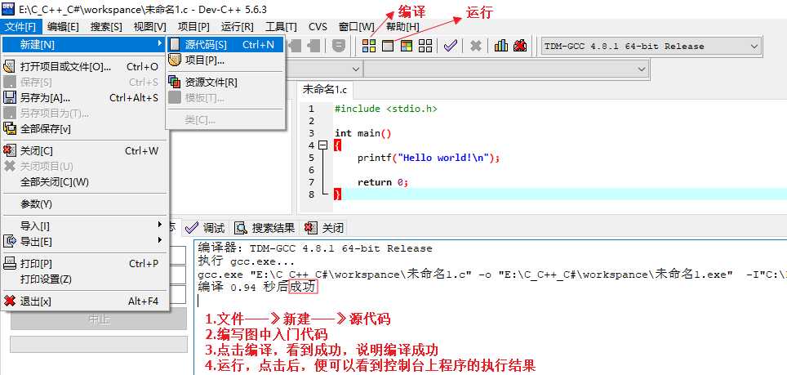
Task: Click the printf("Hello world!\n"); code line
Action: pos(429,158)
